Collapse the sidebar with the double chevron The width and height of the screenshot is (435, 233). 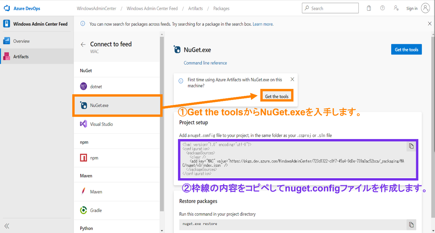coord(7,226)
